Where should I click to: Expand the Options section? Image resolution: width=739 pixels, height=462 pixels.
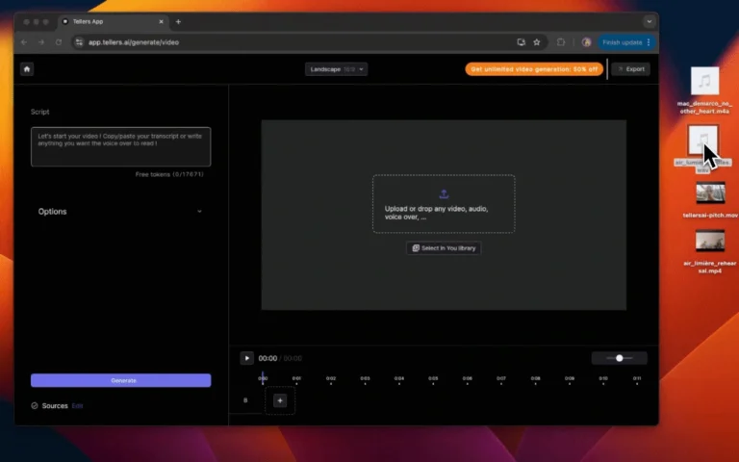point(120,212)
